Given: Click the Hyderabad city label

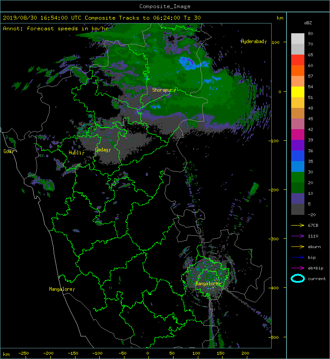Looking at the screenshot, I should (254, 41).
